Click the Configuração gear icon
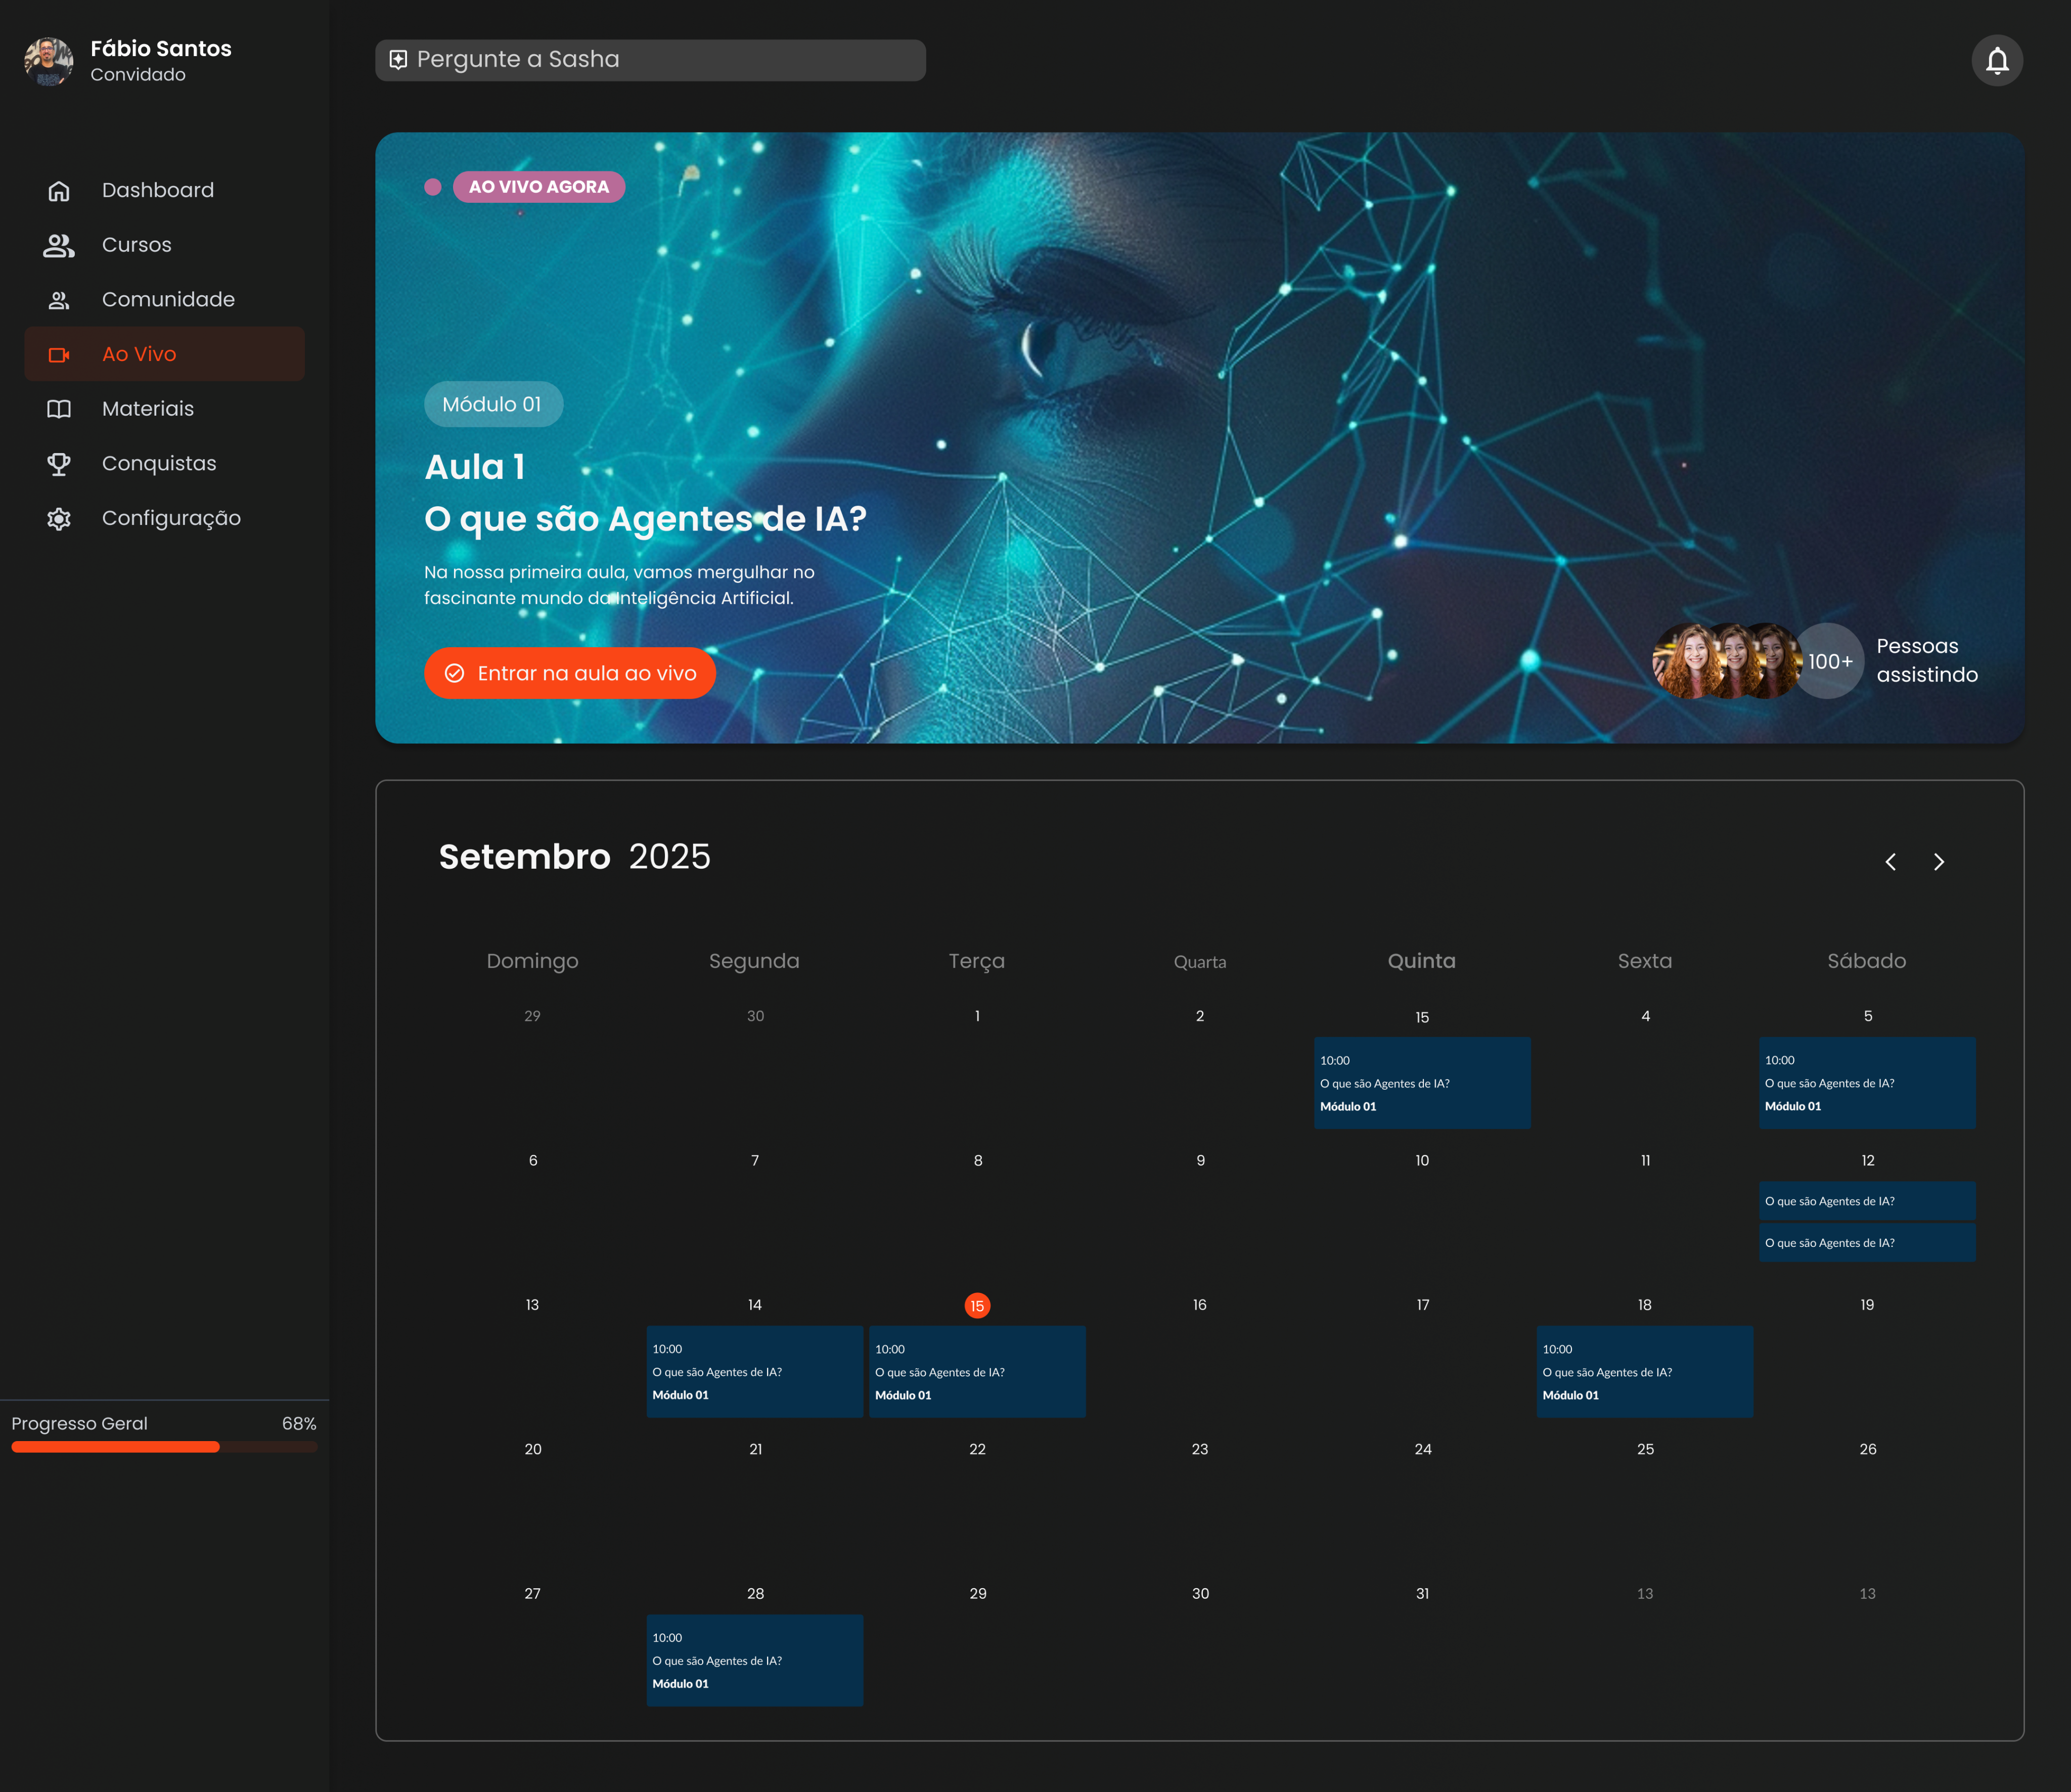 point(59,518)
